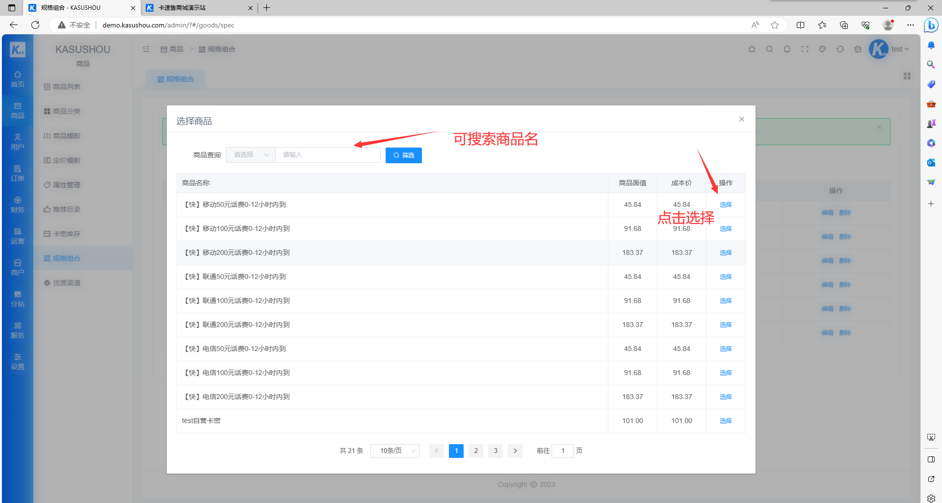
Task: Open 商户 section in left sidebar
Action: 18,268
